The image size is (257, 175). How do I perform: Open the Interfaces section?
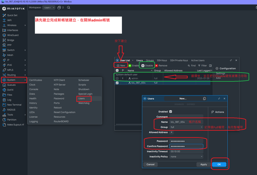pos(10,30)
